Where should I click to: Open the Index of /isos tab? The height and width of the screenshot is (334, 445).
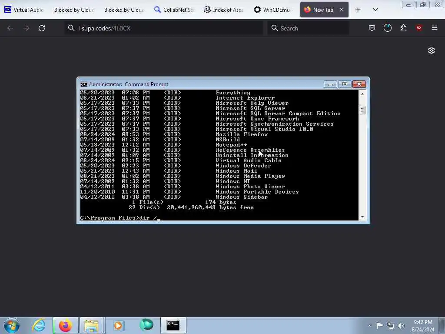click(224, 10)
